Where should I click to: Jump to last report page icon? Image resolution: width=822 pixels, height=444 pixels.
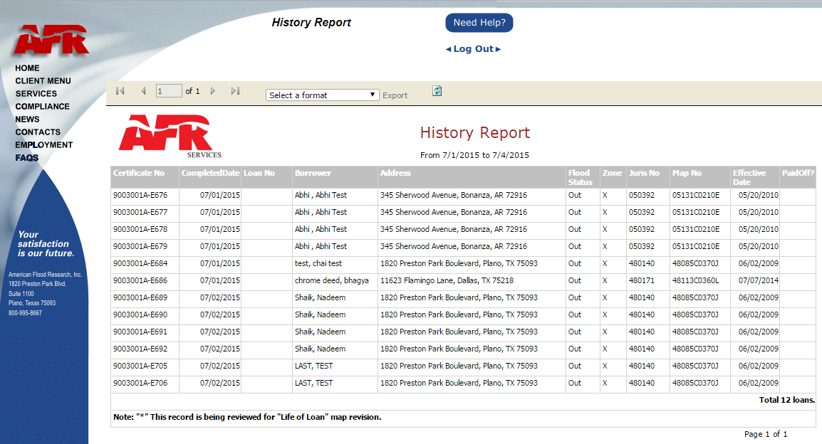[235, 91]
